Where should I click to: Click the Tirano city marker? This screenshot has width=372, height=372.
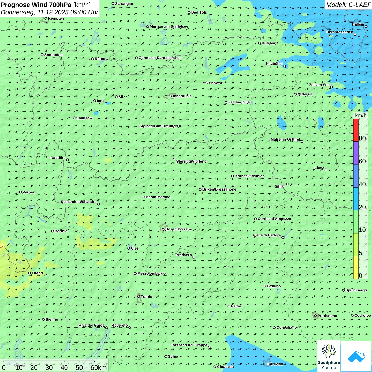(29, 273)
